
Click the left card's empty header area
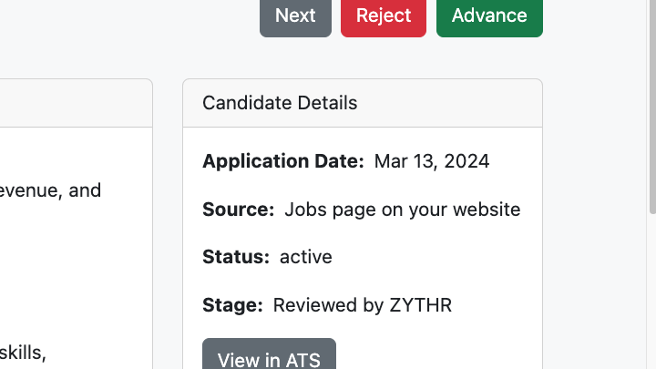point(76,103)
